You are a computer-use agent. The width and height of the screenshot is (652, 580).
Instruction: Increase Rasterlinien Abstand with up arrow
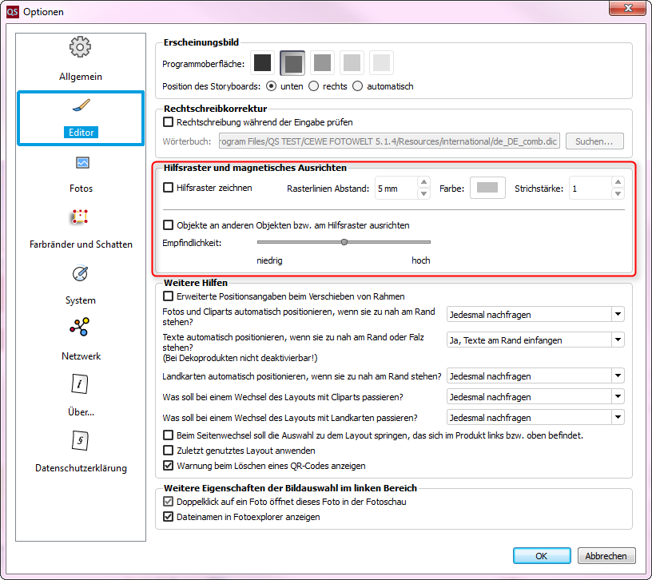click(x=423, y=182)
